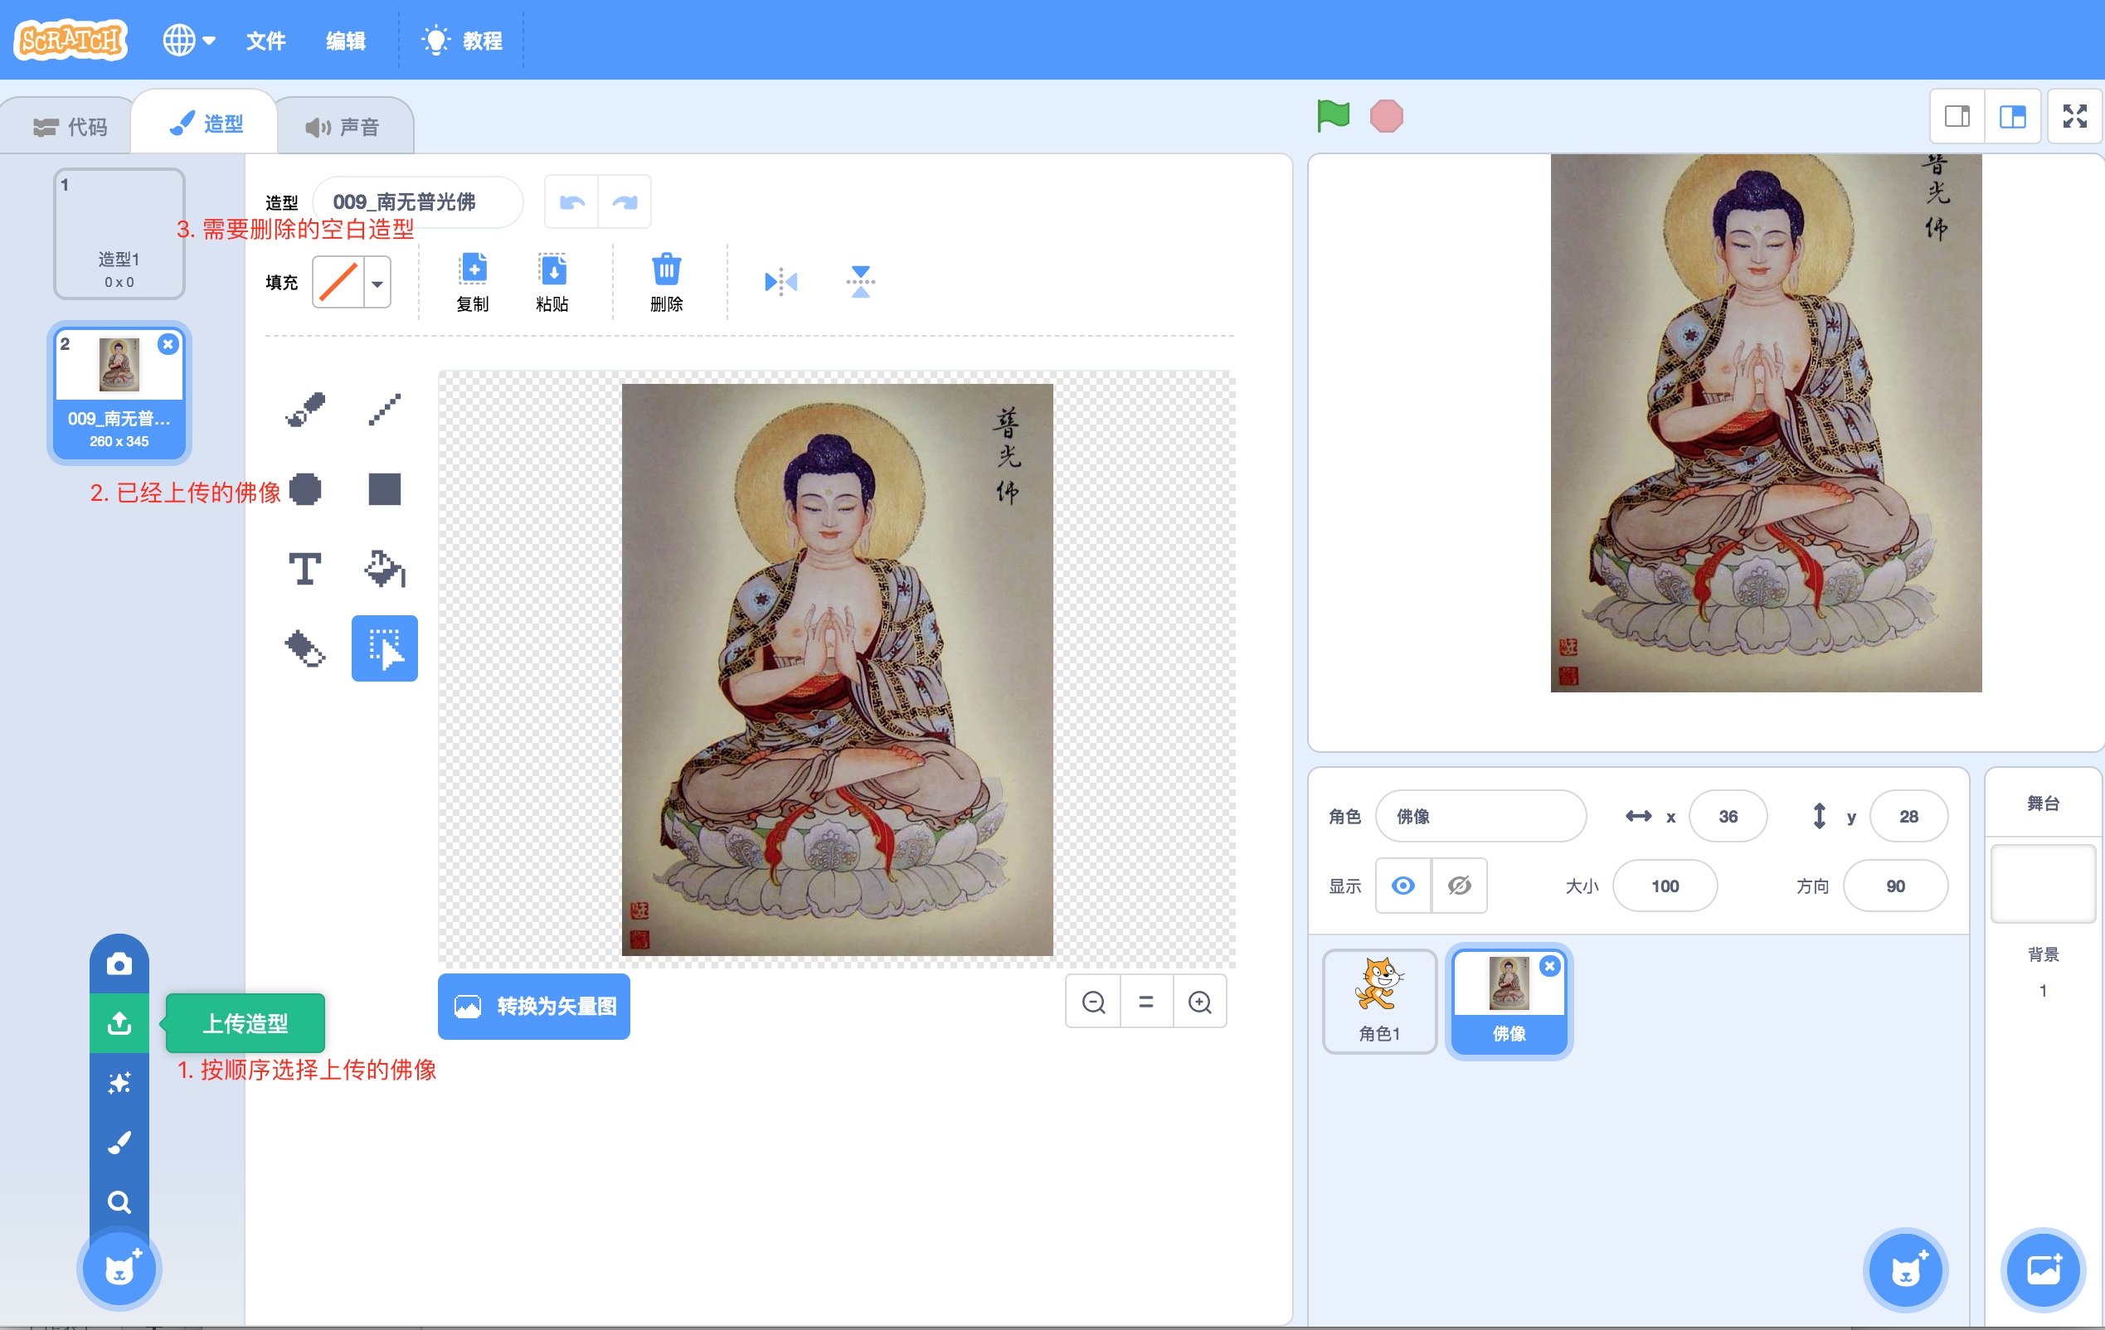Image resolution: width=2105 pixels, height=1330 pixels.
Task: Switch to small stage layout
Action: [x=1957, y=116]
